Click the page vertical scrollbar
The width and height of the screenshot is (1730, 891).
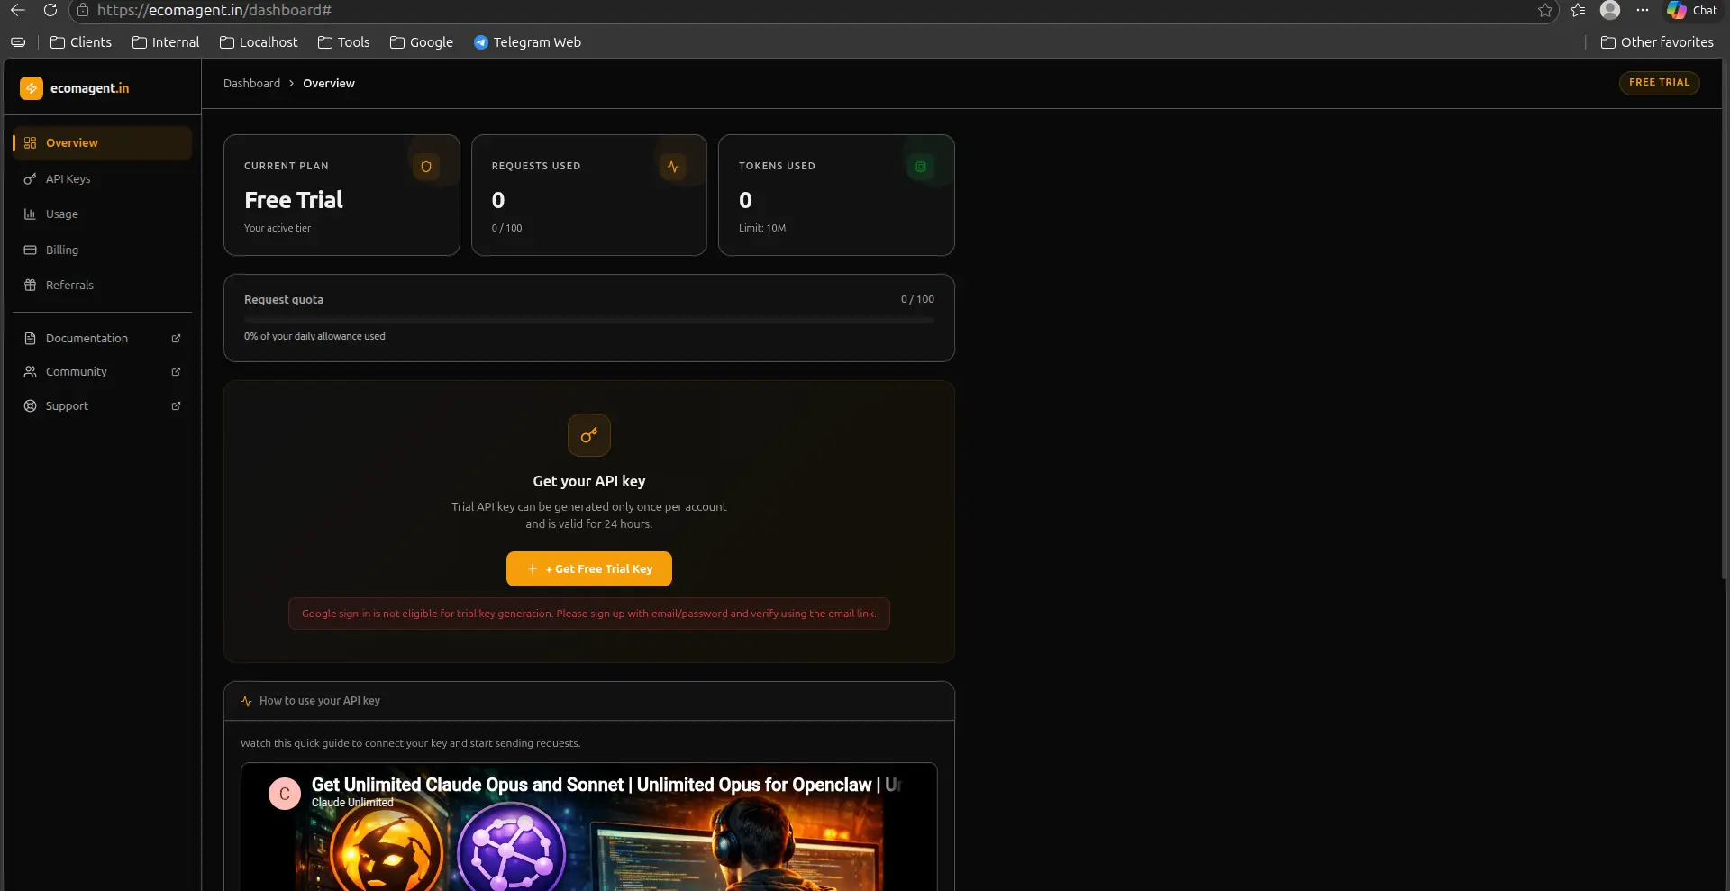(x=1725, y=319)
